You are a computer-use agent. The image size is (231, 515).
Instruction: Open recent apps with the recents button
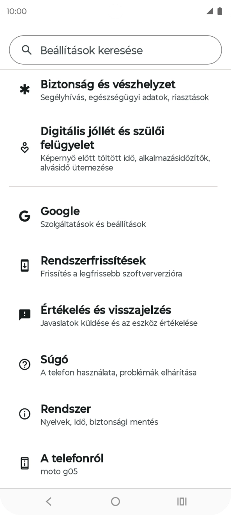pos(182,501)
